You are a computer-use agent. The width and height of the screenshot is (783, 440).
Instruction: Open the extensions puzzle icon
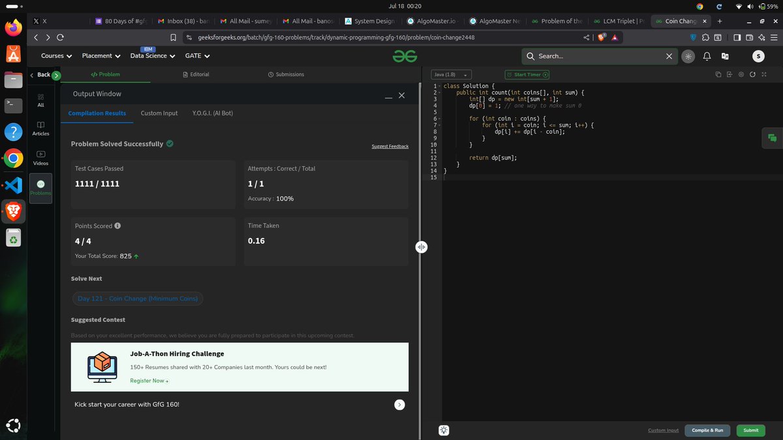705,38
